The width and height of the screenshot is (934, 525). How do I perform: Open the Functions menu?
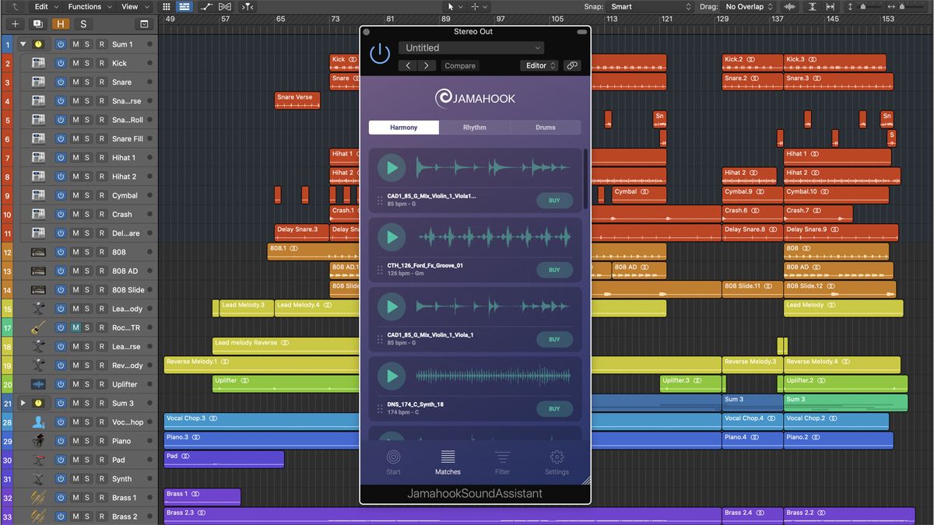[86, 6]
